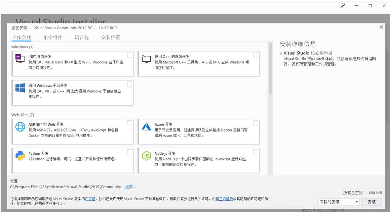Select the Azure 开发 workload checkbox

pos(256,123)
